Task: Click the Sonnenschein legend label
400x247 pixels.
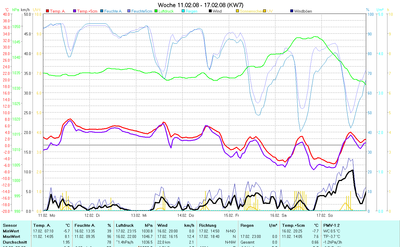Action: pos(251,11)
